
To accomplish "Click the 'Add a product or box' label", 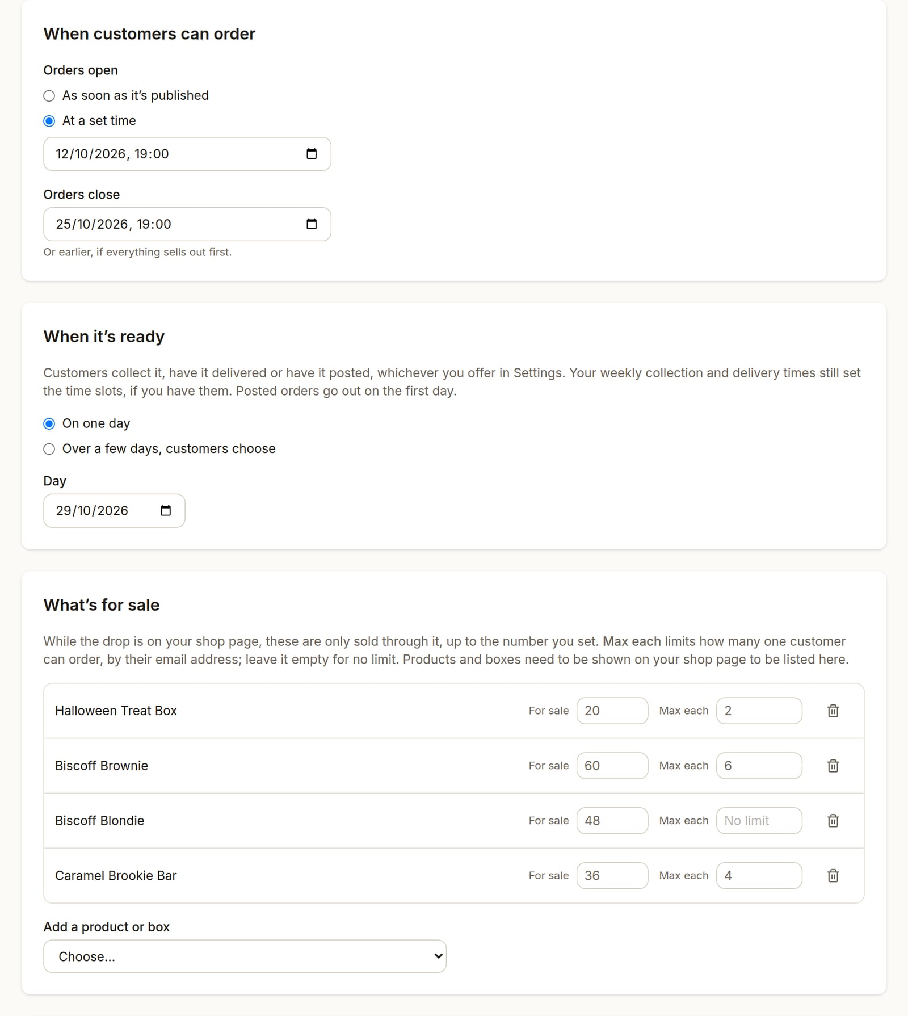I will pyautogui.click(x=107, y=927).
